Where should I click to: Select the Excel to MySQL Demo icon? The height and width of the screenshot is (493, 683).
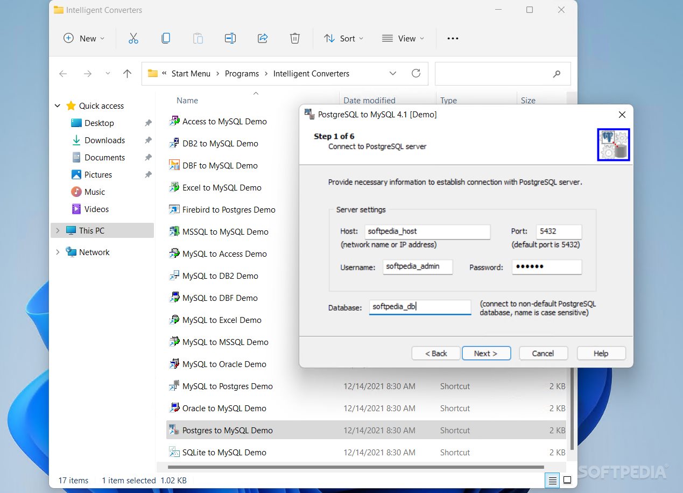click(174, 187)
